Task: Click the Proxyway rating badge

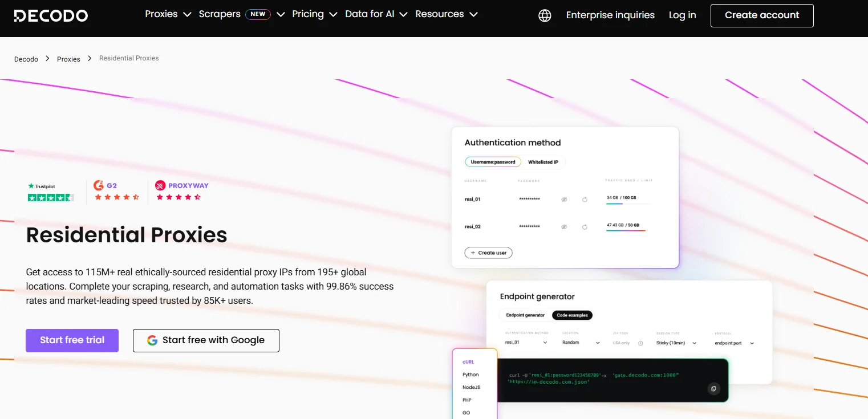Action: pos(182,192)
